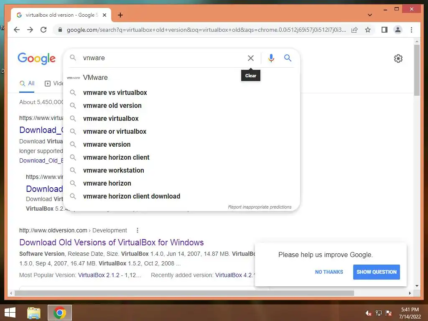
Task: Choose suggestion 'vmware virtualbox'
Action: click(x=181, y=118)
